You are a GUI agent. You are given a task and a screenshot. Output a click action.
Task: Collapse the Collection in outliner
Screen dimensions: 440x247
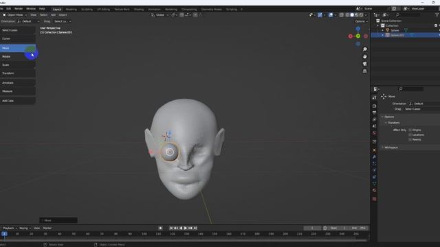click(378, 25)
